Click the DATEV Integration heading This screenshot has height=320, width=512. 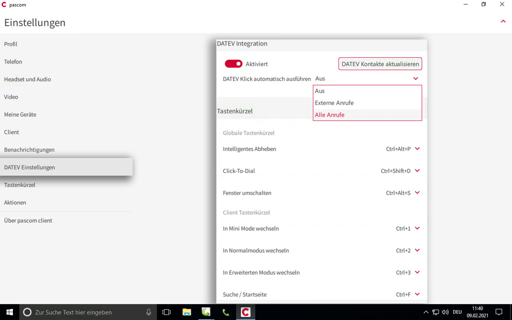242,44
